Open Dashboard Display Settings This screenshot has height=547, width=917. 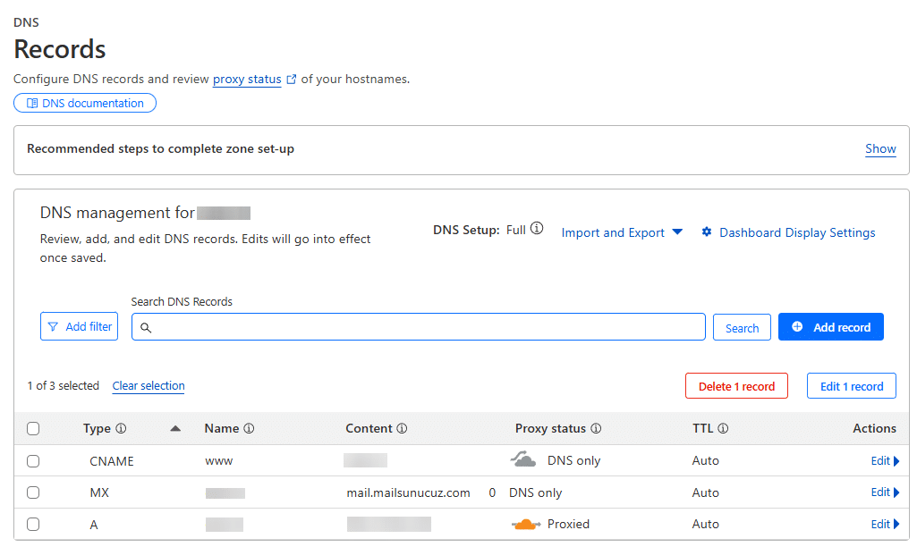(x=788, y=232)
